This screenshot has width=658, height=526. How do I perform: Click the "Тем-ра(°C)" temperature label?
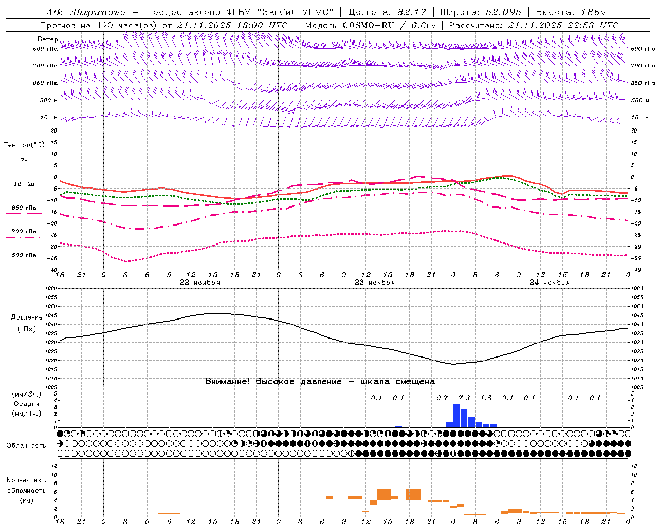24,145
